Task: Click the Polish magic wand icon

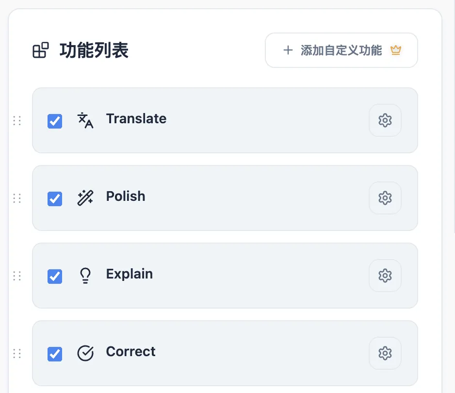Action: 85,197
